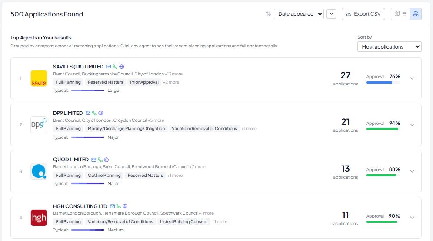The image size is (433, 241).
Task: Click the 500 Applications Found heading
Action: 47,14
